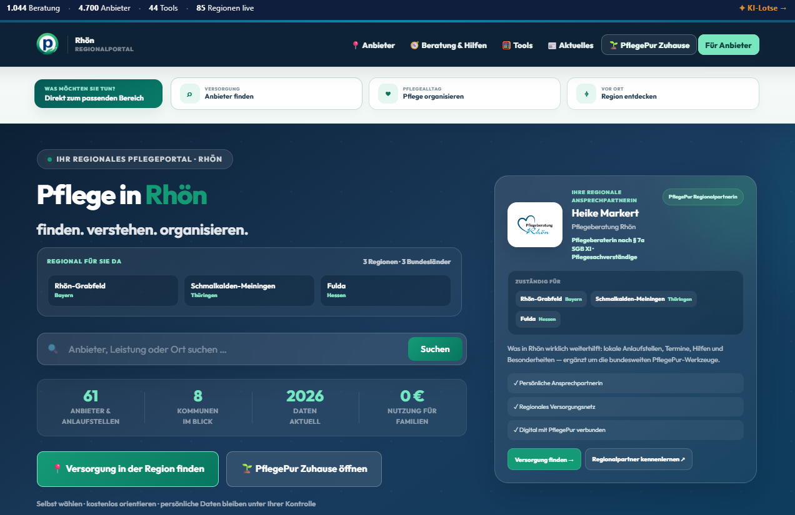This screenshot has height=515, width=795.
Task: Click the icon on Region entdecken card
Action: pyautogui.click(x=586, y=94)
